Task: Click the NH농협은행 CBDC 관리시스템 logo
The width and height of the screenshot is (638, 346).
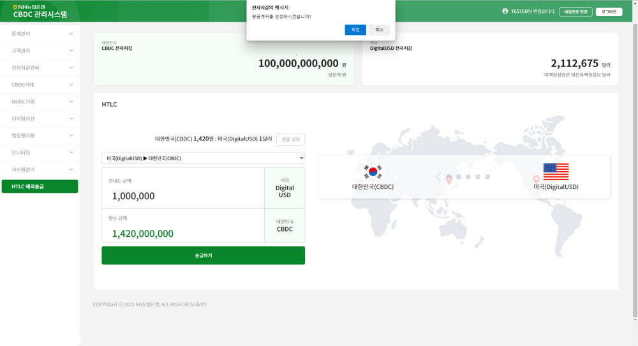Action: tap(40, 11)
